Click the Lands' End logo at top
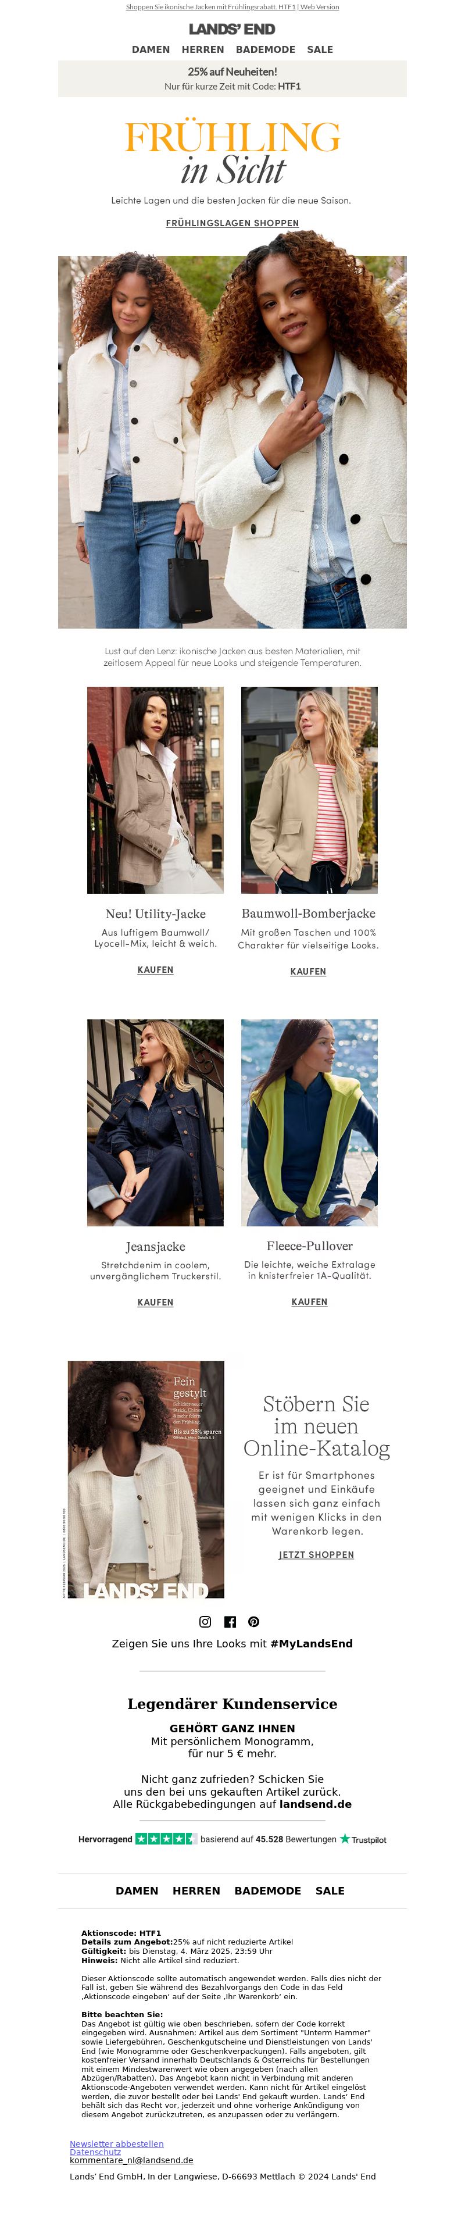The width and height of the screenshot is (465, 2219). click(233, 29)
